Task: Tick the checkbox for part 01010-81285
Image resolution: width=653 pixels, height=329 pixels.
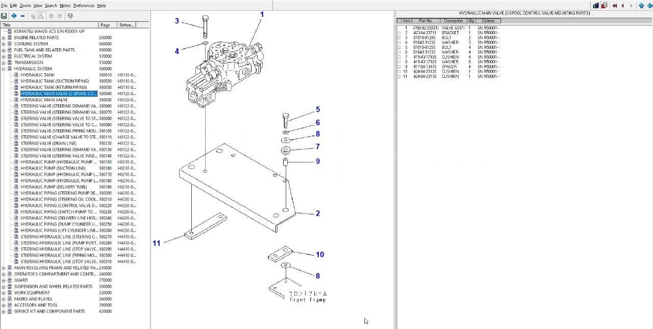Action: point(399,38)
